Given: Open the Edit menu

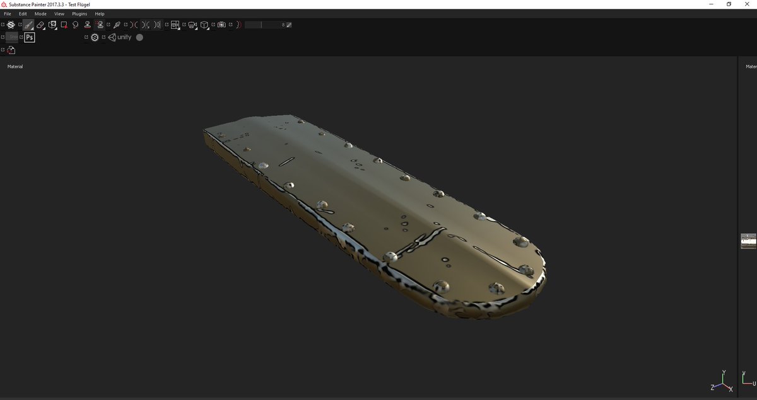Looking at the screenshot, I should (23, 13).
